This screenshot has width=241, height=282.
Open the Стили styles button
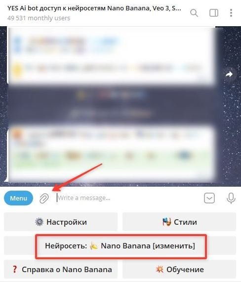[x=179, y=222]
